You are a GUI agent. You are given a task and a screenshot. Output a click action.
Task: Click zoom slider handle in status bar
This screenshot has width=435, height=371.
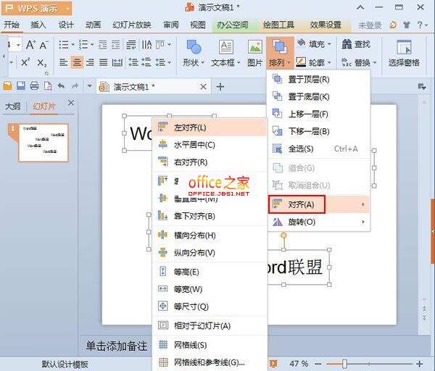344,364
